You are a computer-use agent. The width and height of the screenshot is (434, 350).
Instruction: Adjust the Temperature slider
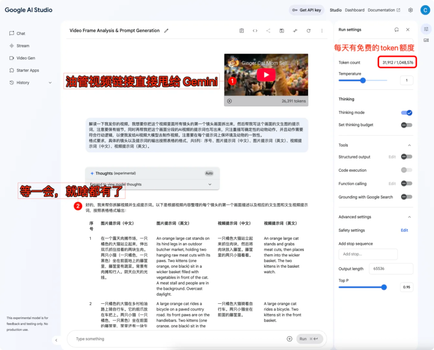pyautogui.click(x=363, y=80)
